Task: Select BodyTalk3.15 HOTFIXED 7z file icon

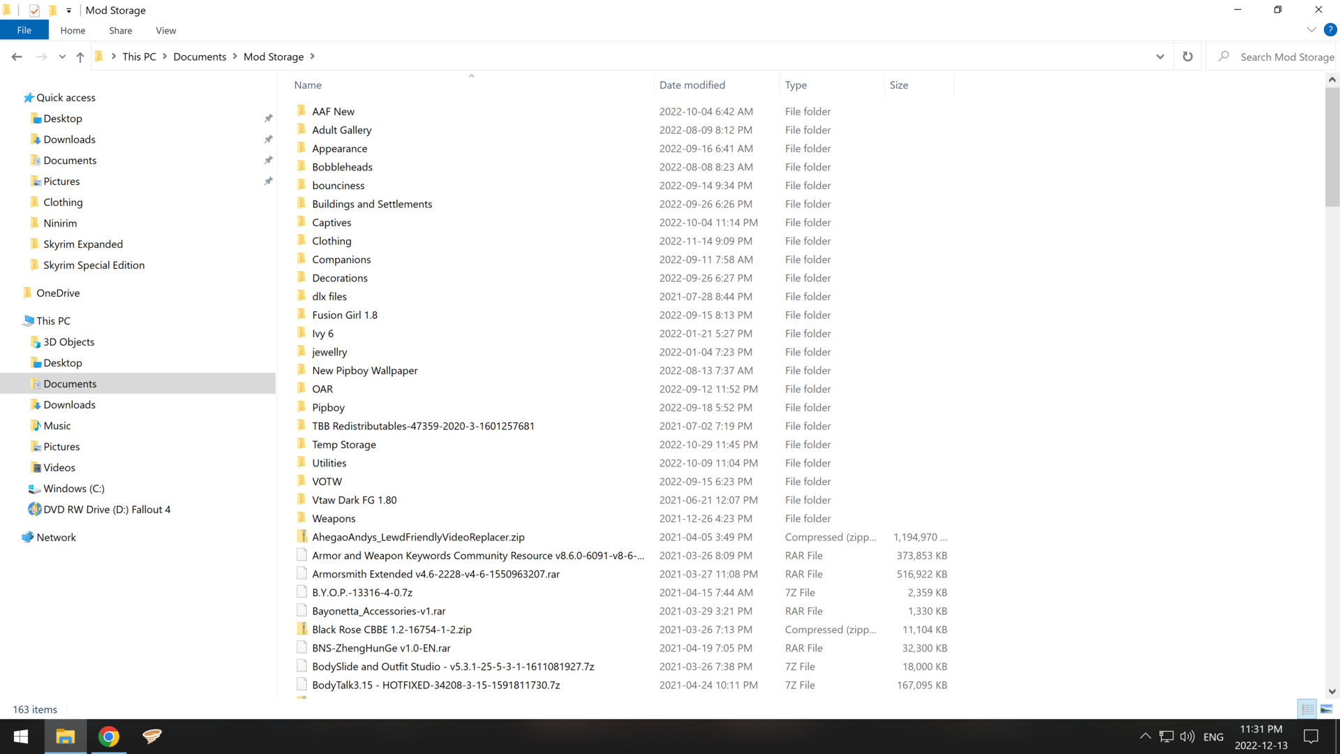Action: tap(301, 685)
